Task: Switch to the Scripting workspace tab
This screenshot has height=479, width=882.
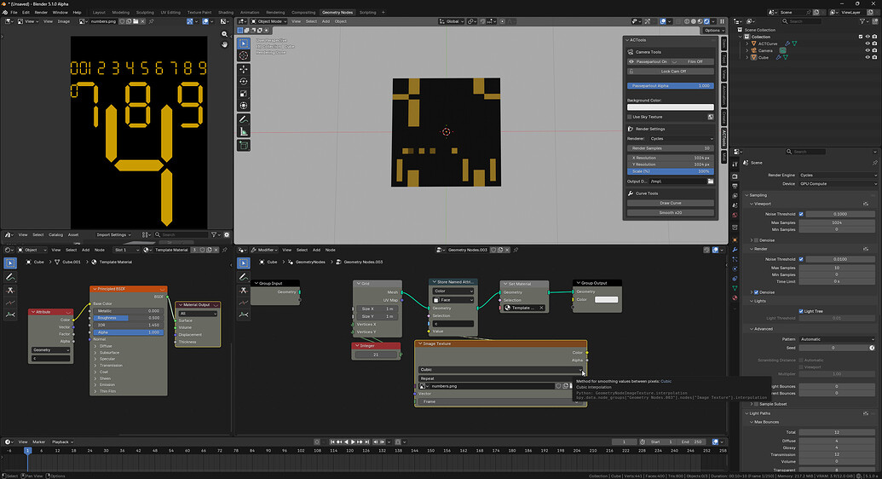Action: point(367,13)
